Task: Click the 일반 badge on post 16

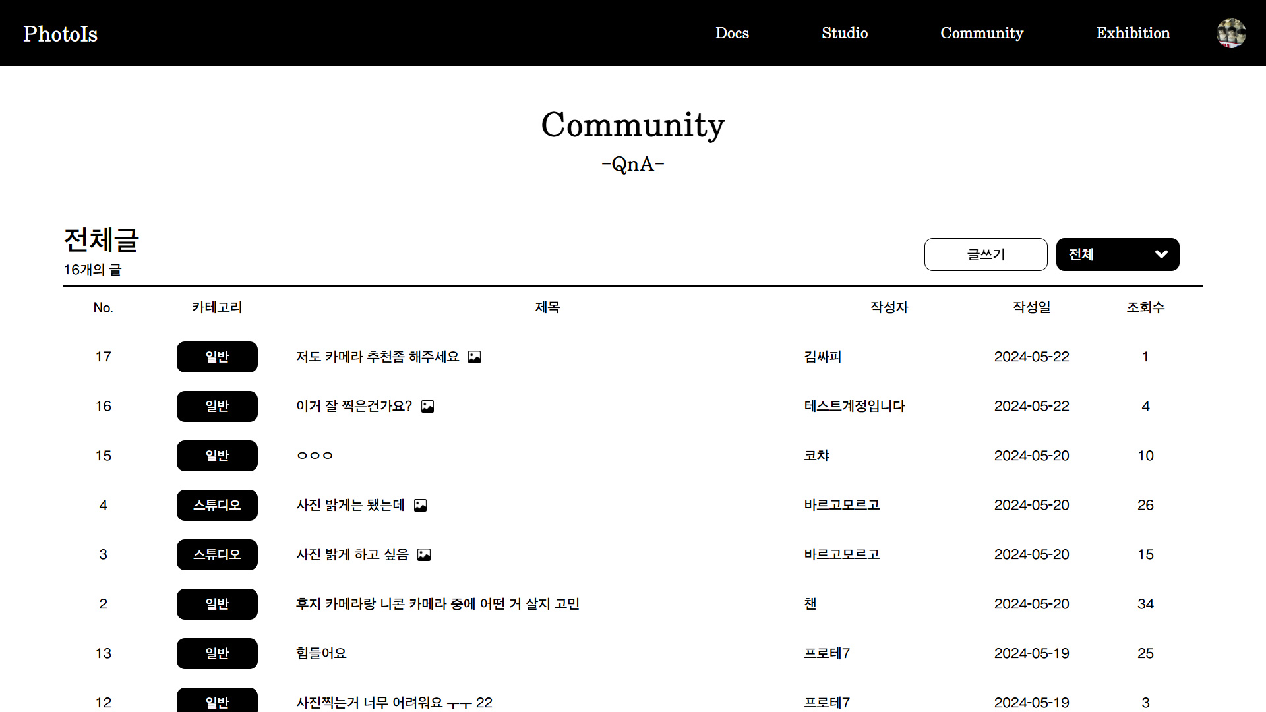Action: tap(217, 406)
